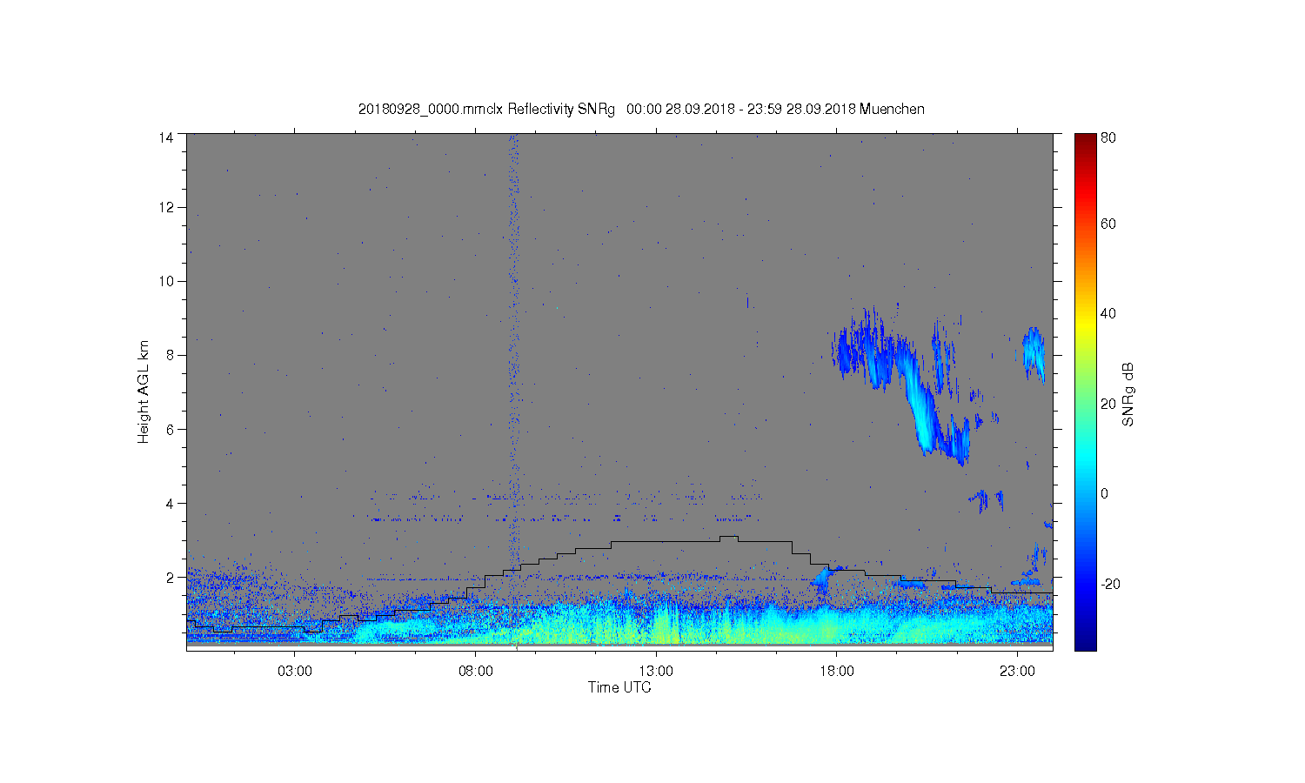
Task: Click the dark red top of the colorbar
Action: coord(1085,139)
